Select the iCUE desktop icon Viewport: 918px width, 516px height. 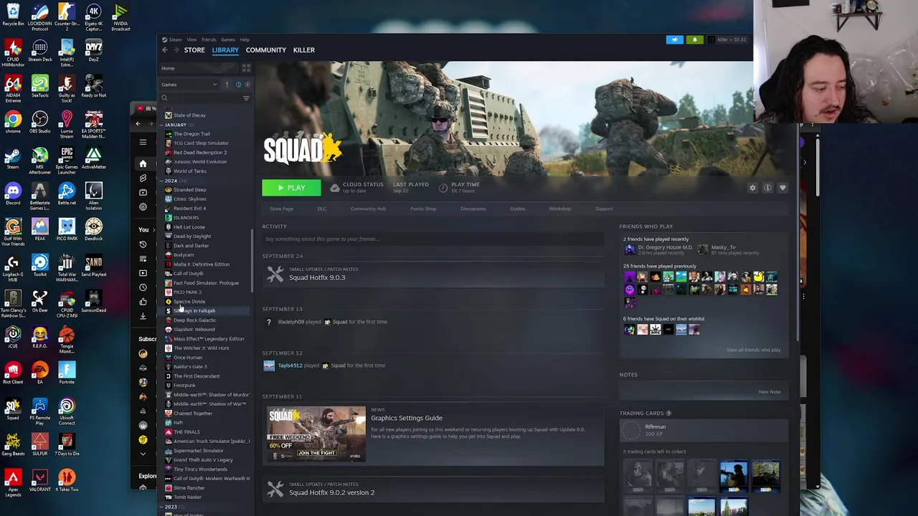click(x=13, y=337)
